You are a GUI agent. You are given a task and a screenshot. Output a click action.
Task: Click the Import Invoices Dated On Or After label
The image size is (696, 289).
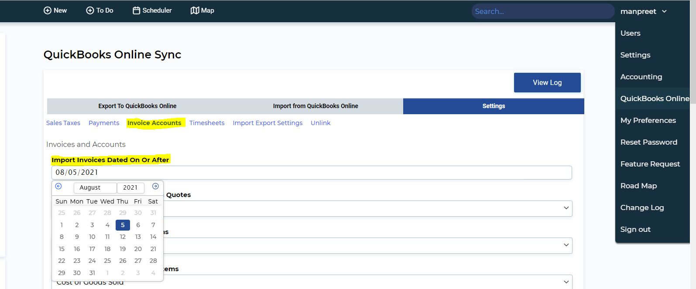110,160
